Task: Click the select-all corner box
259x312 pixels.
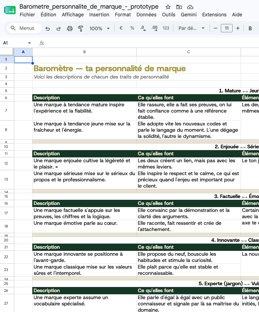Action: 7,52
